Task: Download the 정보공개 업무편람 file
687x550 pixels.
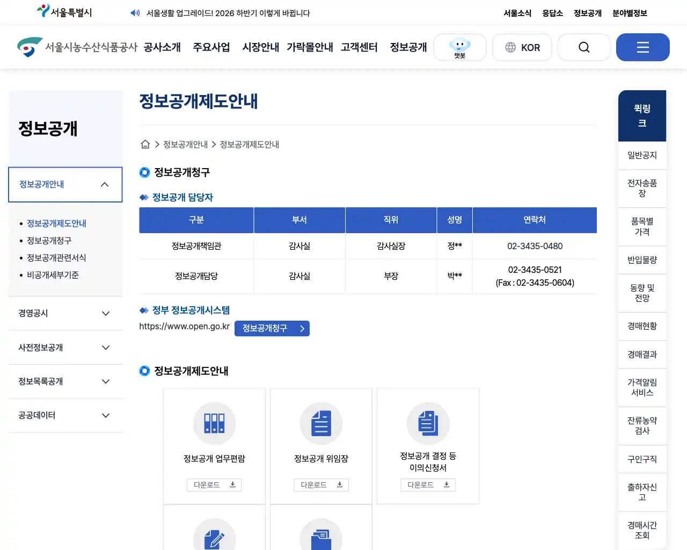Action: tap(214, 485)
